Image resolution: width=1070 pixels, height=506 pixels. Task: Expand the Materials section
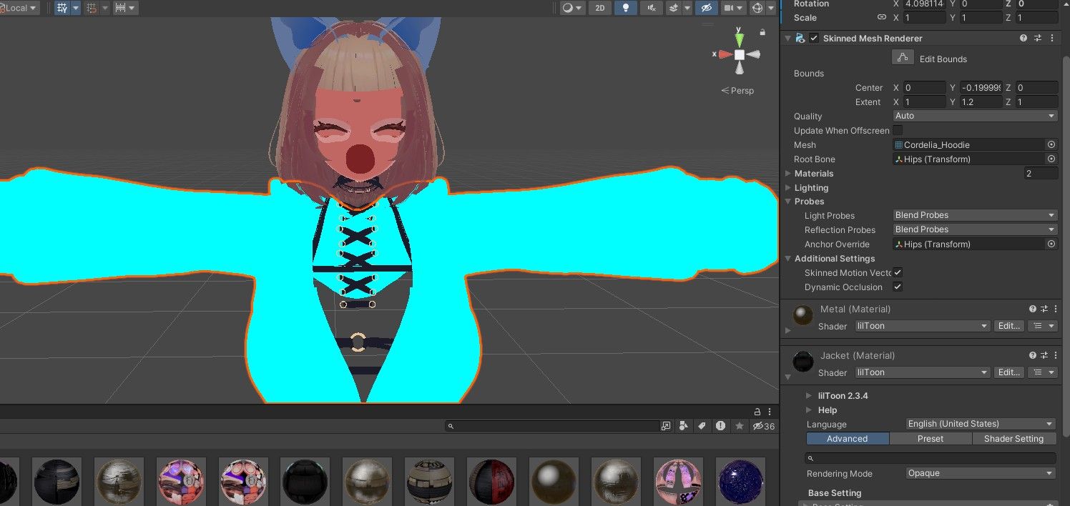[x=788, y=174]
